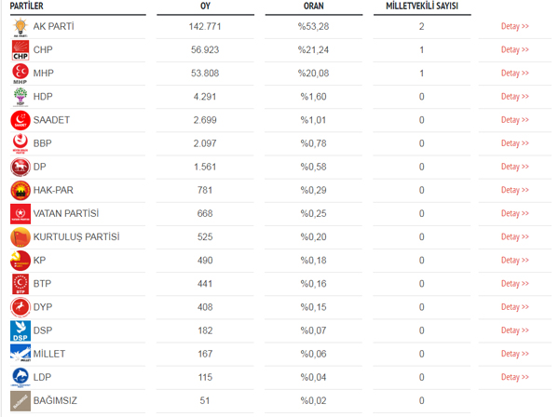Click the ORAN column header
Screen dimensions: 559x417
tap(314, 7)
